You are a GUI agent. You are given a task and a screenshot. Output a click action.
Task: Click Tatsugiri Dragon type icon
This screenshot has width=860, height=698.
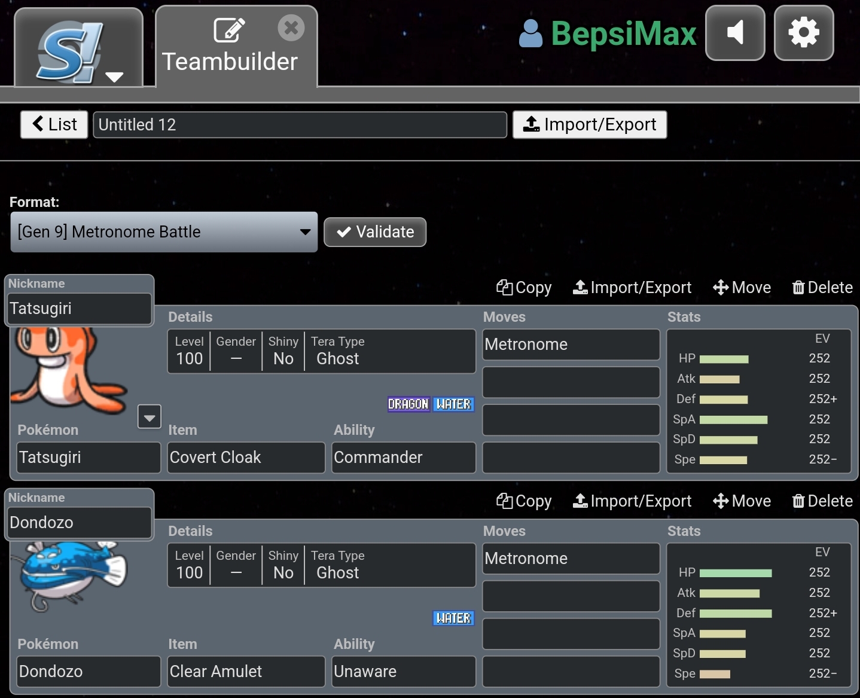[x=408, y=404]
